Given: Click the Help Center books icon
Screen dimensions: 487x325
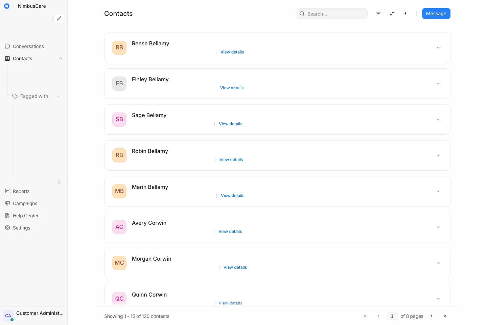Looking at the screenshot, I should coord(7,216).
